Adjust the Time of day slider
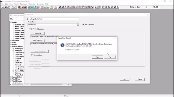The image size is (174, 97). click(x=147, y=7)
